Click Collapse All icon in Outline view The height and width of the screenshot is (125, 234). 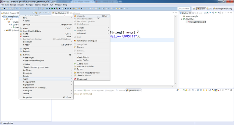(205, 13)
